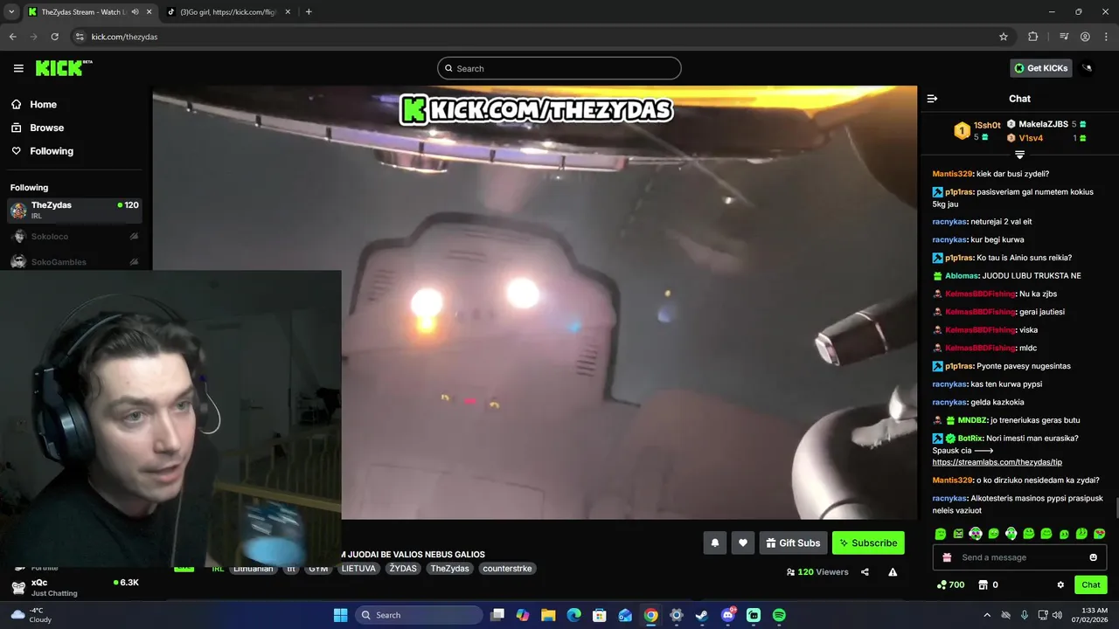Open MakelaZJBS leaderboard entry
The width and height of the screenshot is (1119, 629).
[1046, 124]
